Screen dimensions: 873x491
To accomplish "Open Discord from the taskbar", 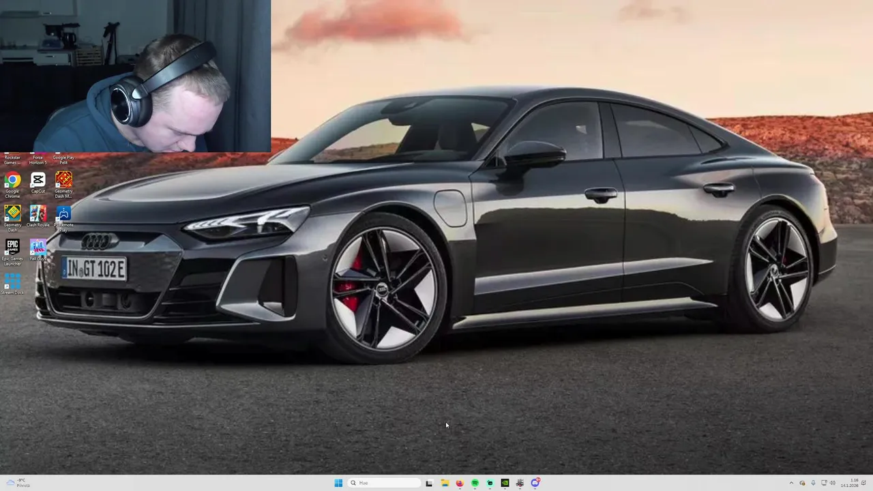I will (535, 483).
